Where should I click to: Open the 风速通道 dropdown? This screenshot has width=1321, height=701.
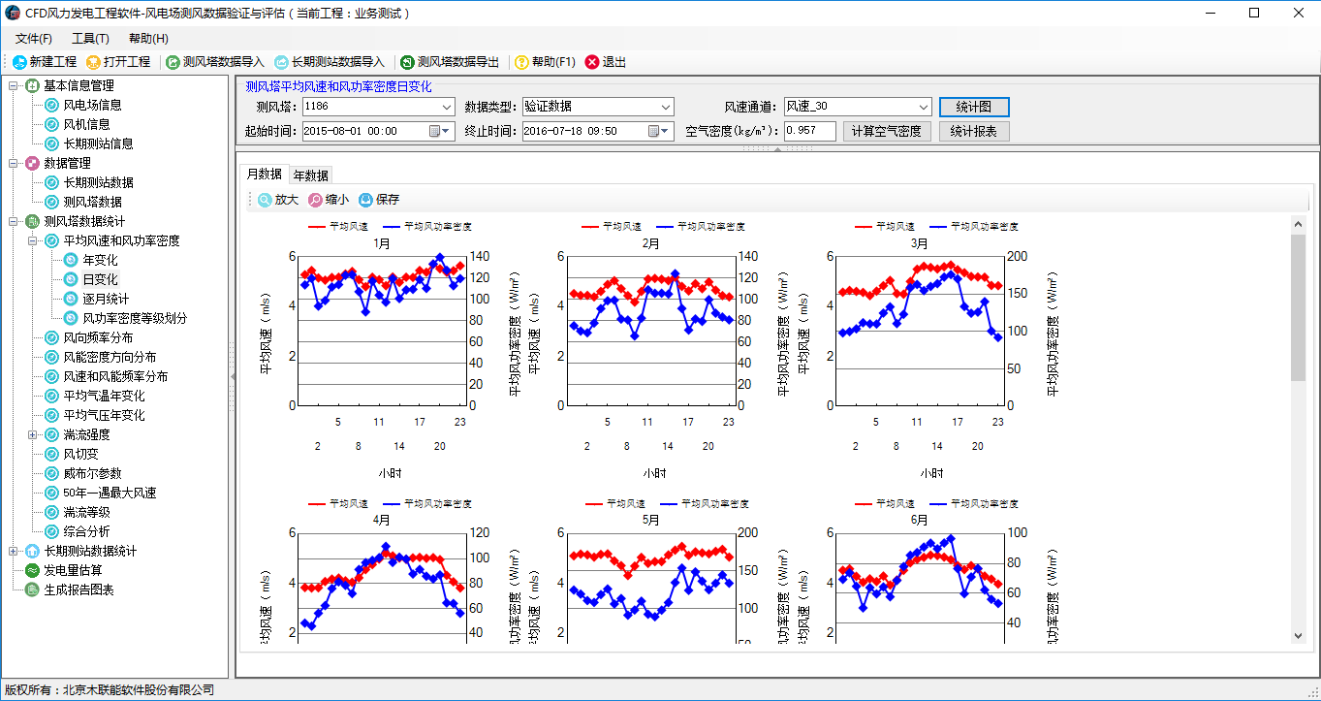pos(924,107)
